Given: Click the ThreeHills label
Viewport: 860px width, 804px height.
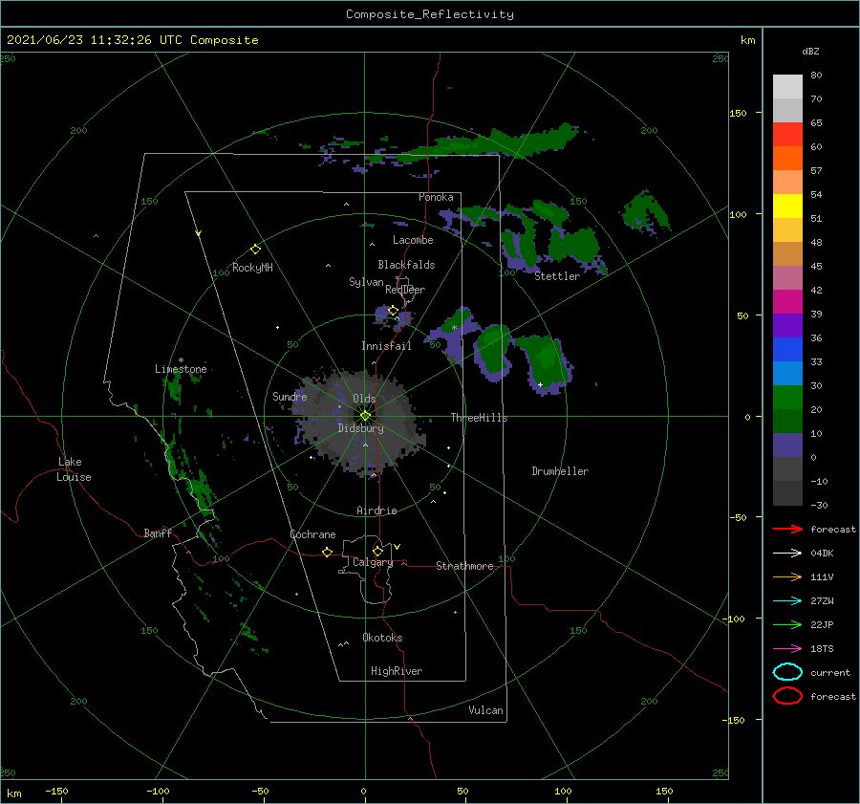Looking at the screenshot, I should (480, 418).
